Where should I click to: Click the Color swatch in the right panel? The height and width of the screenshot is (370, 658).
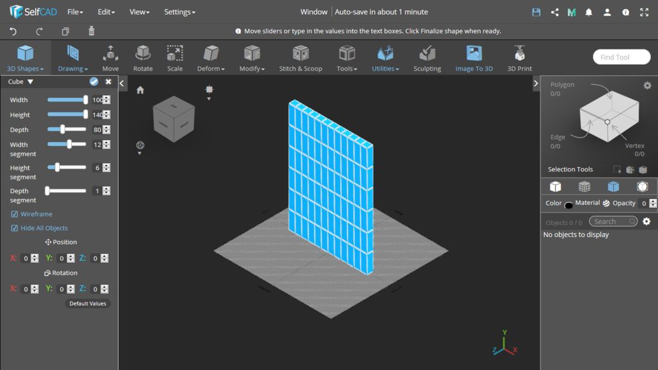[x=569, y=205]
